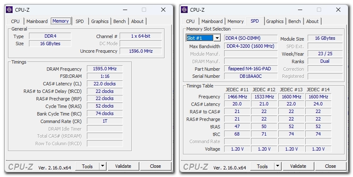Click Validate button in left window
353x177 pixels.
point(123,166)
